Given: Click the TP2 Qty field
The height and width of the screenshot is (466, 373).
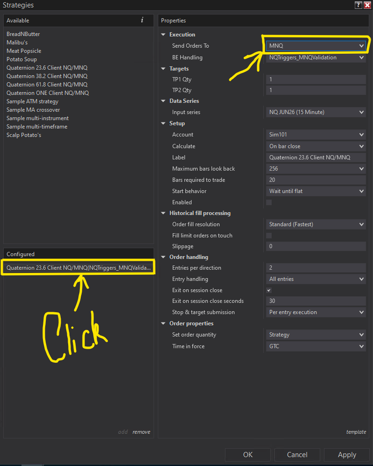Looking at the screenshot, I should 316,90.
